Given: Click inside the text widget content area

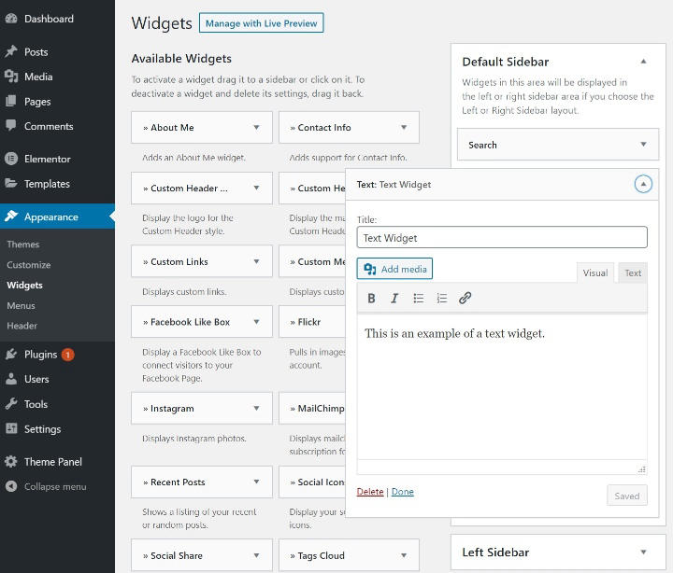Looking at the screenshot, I should [x=502, y=387].
